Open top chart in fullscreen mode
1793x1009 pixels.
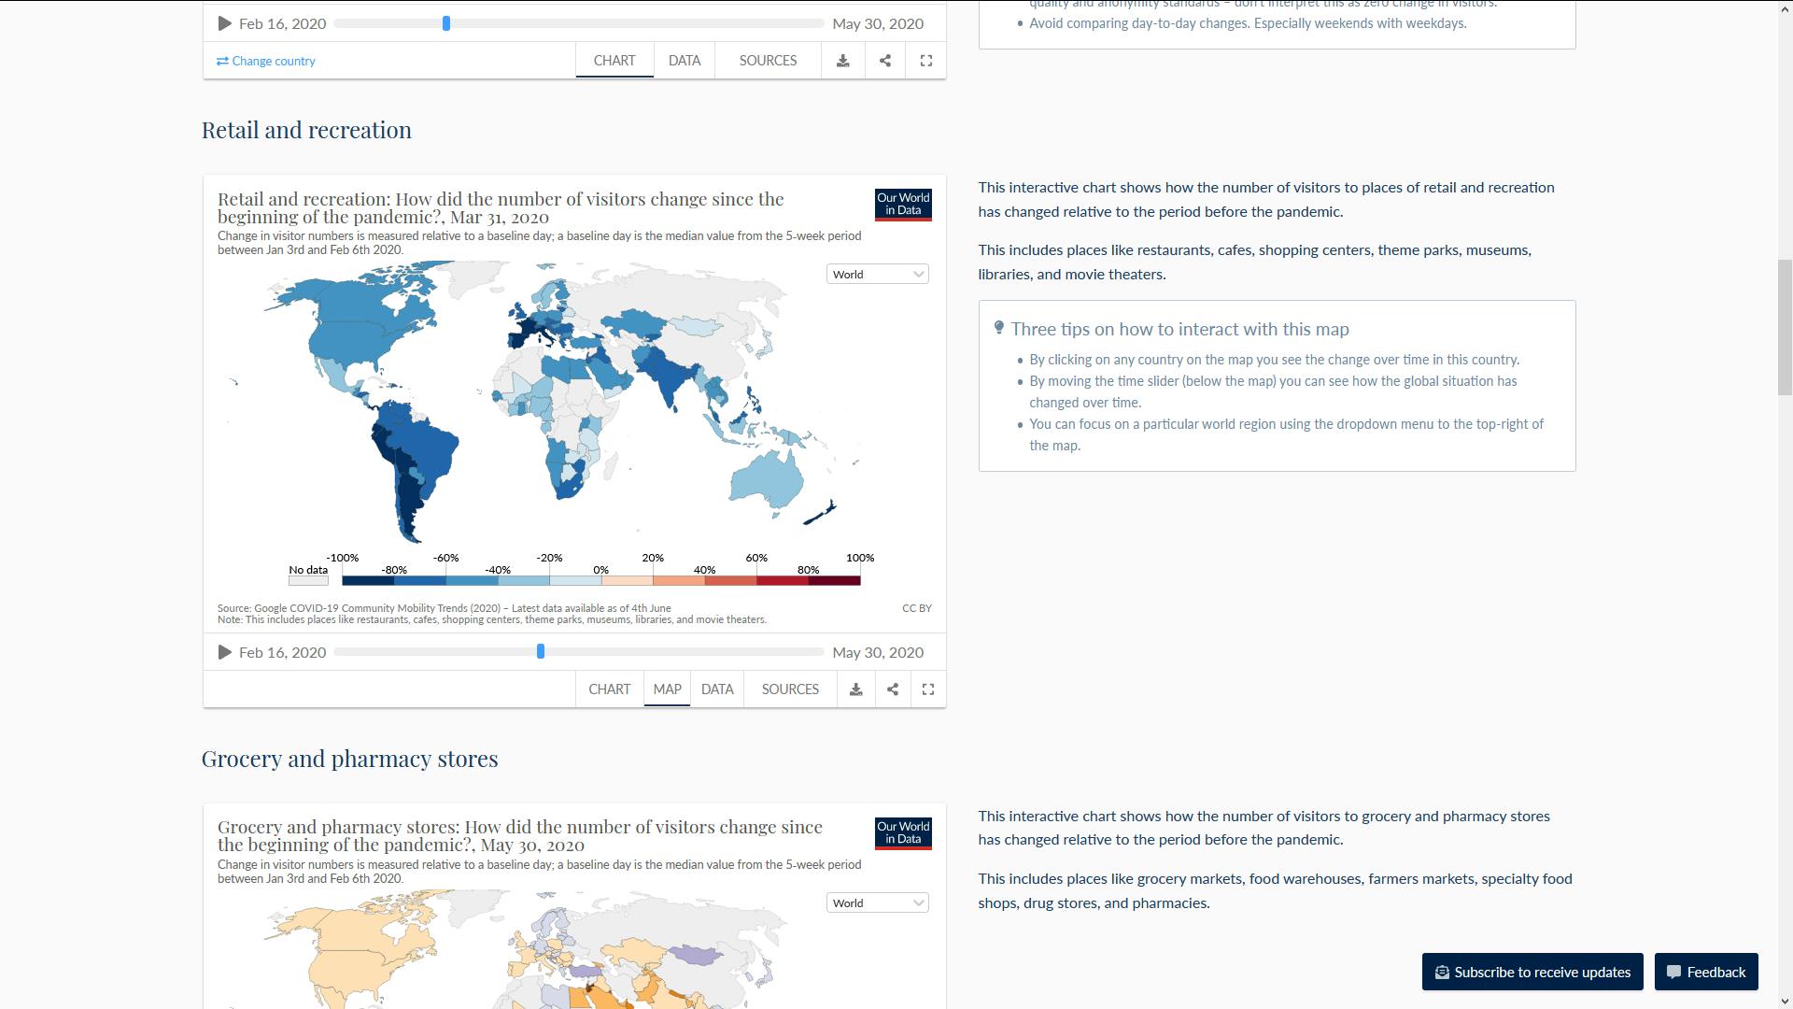click(x=926, y=61)
